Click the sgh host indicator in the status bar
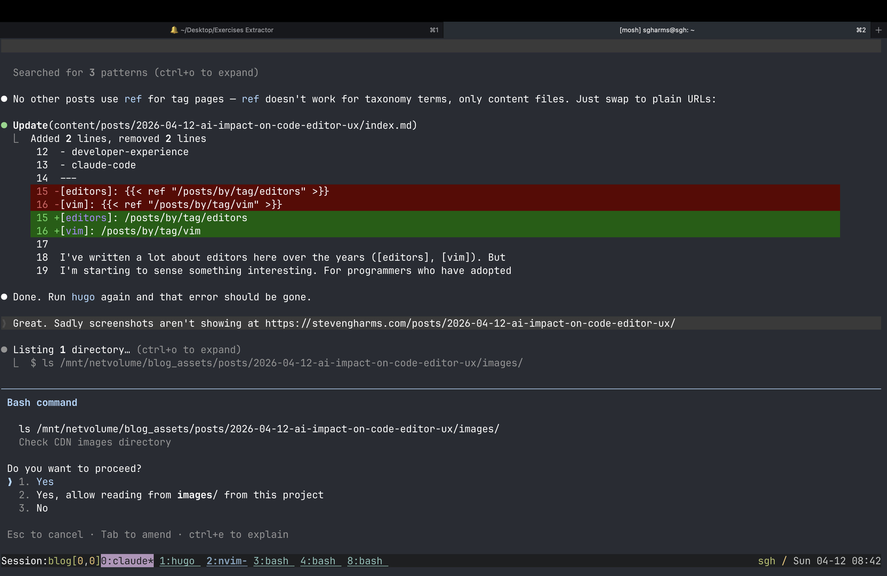The image size is (887, 576). point(767,561)
